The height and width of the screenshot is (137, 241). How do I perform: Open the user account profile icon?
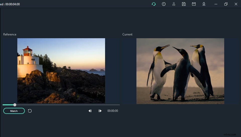[174, 4]
